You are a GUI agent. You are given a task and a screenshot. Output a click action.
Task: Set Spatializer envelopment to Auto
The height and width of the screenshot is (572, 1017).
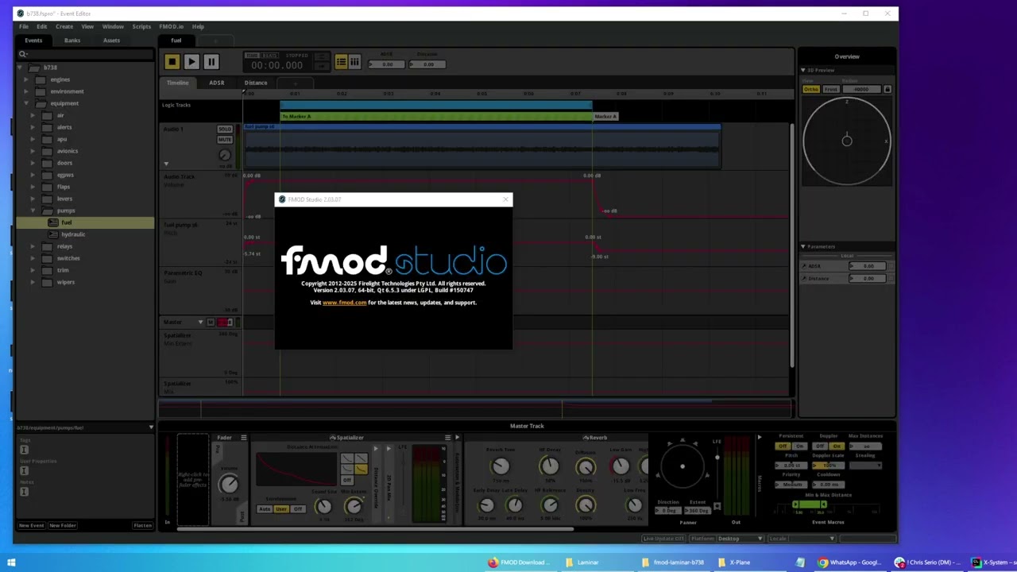(265, 509)
